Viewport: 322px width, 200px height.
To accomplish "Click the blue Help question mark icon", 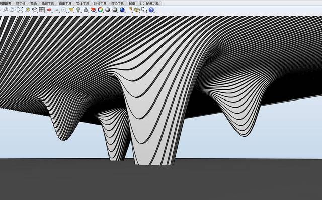I will 151,10.
